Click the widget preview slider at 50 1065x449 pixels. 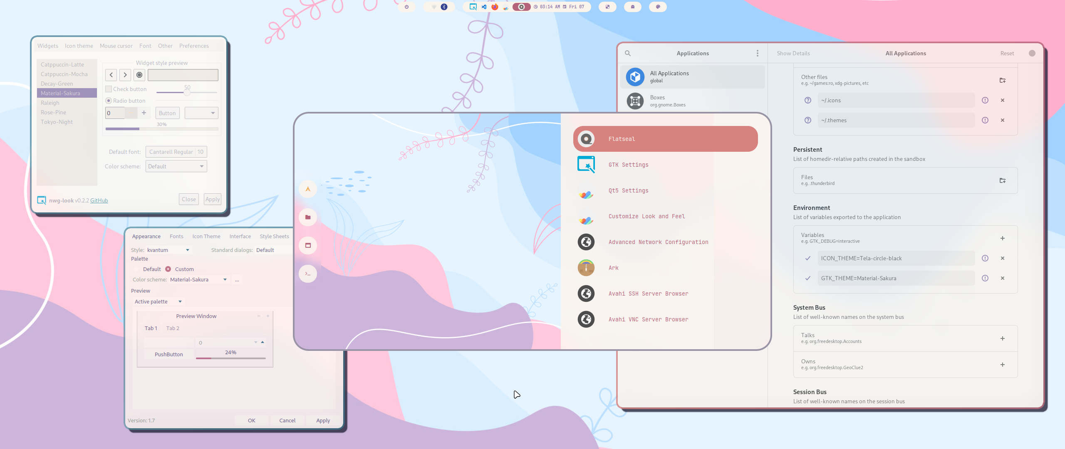(187, 92)
